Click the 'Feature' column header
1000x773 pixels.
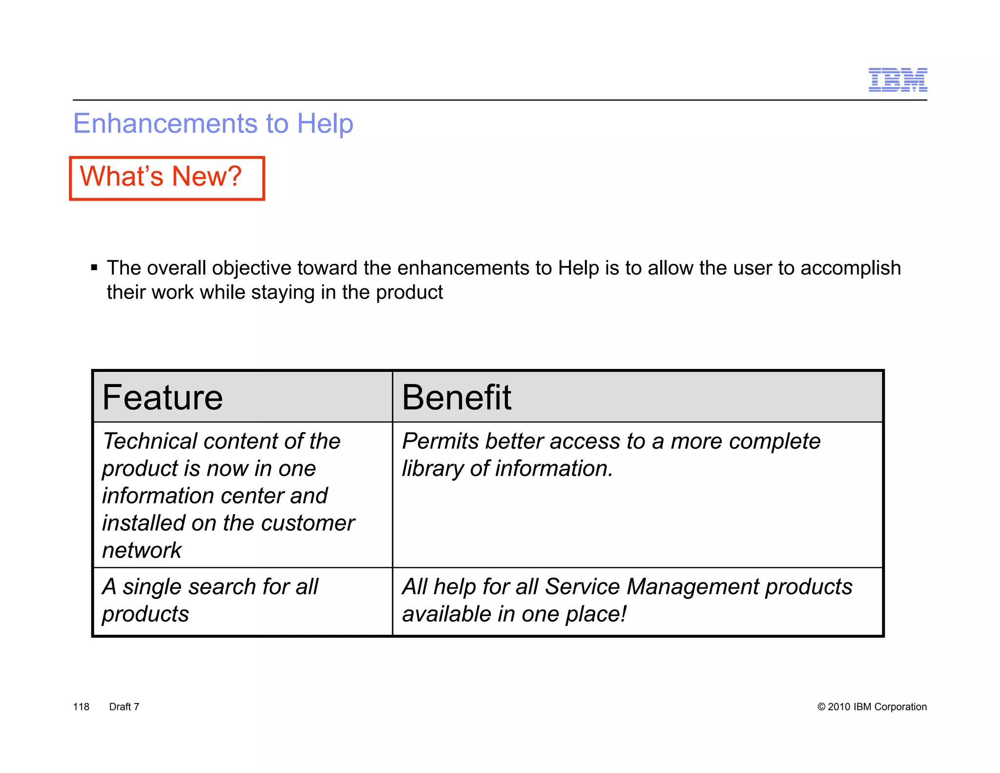click(x=243, y=397)
